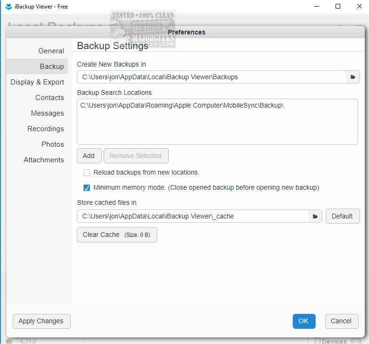Enable Reload backups from new locations
This screenshot has height=344, width=369.
point(87,173)
